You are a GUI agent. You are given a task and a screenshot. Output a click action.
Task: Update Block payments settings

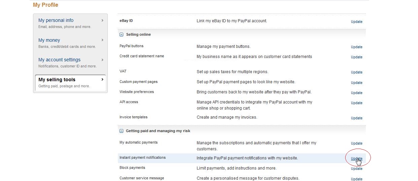click(x=357, y=169)
